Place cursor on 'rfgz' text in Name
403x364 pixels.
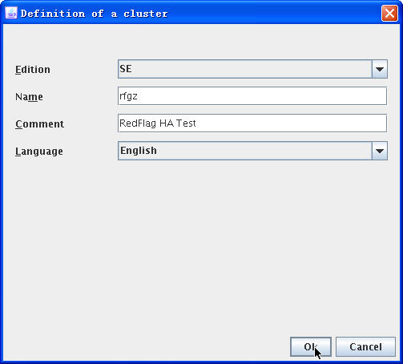pyautogui.click(x=128, y=96)
